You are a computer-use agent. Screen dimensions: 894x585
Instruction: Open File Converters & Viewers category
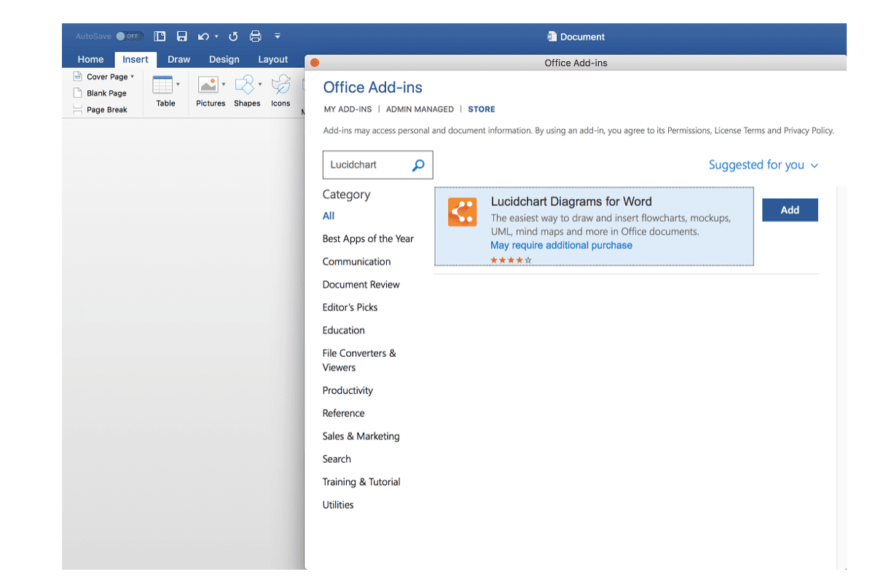pos(359,361)
